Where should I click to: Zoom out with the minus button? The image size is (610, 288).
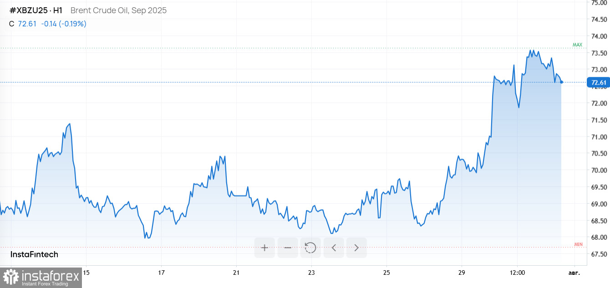(x=288, y=248)
